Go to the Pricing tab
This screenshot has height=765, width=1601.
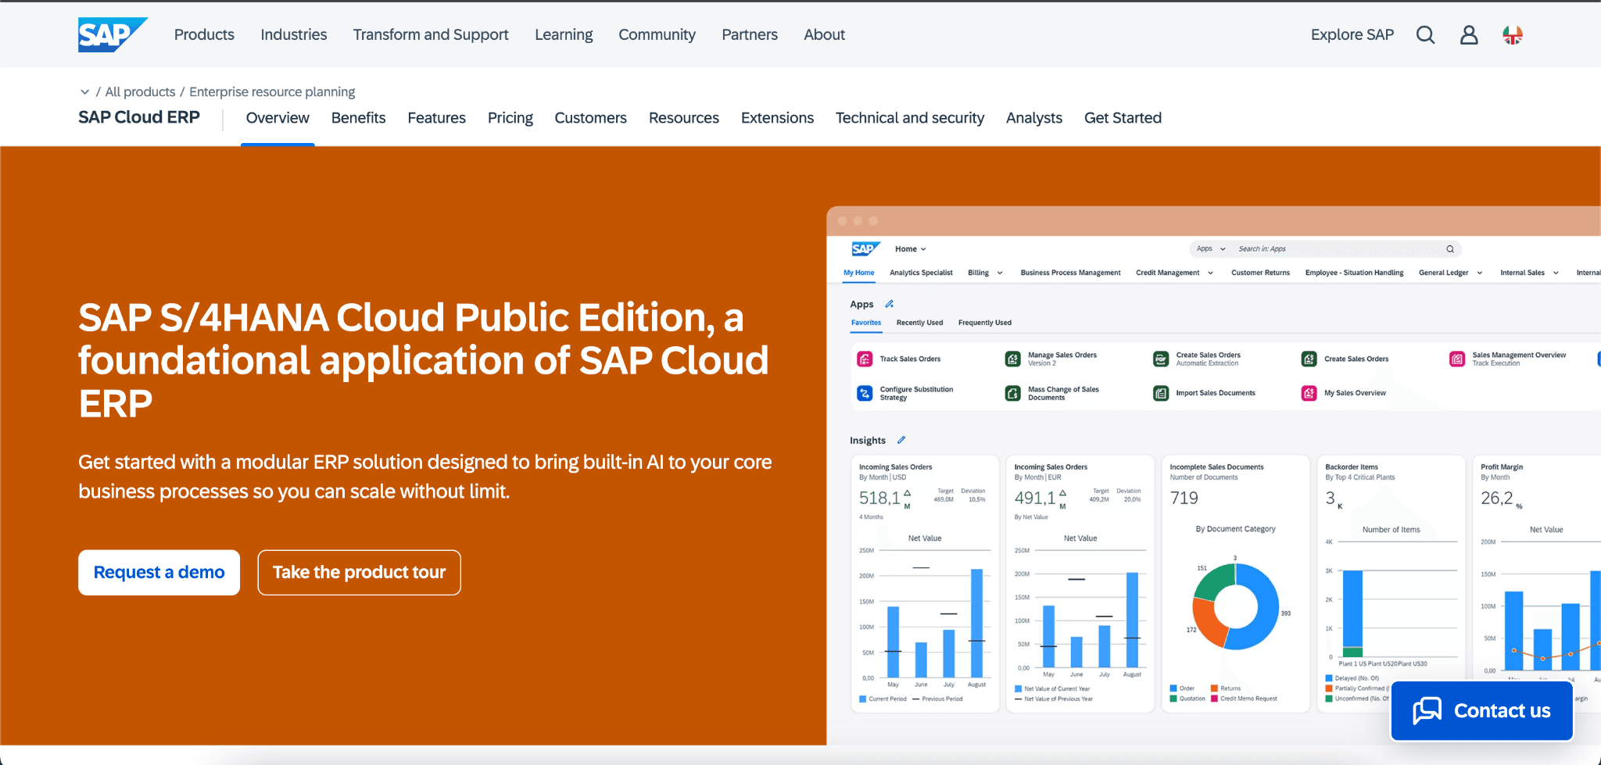coord(510,118)
